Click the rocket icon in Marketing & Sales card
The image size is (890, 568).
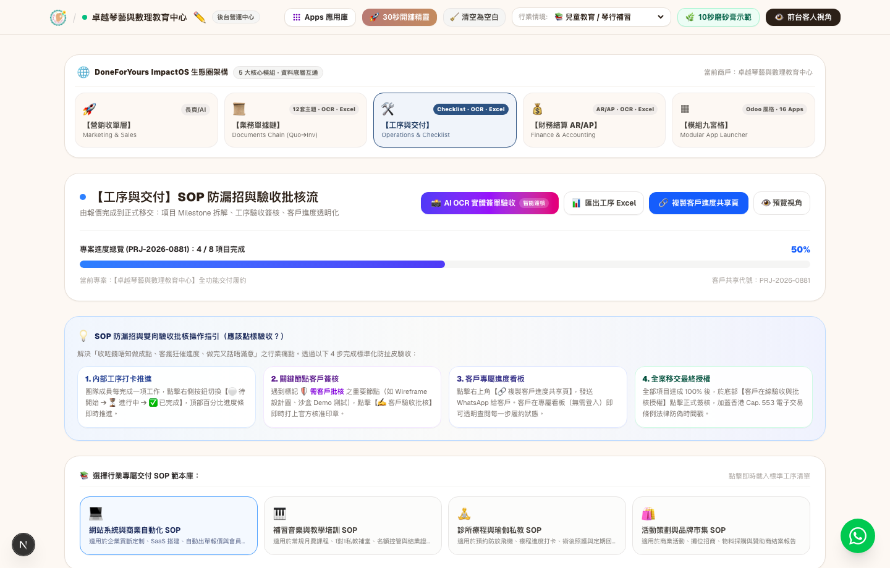(x=90, y=109)
